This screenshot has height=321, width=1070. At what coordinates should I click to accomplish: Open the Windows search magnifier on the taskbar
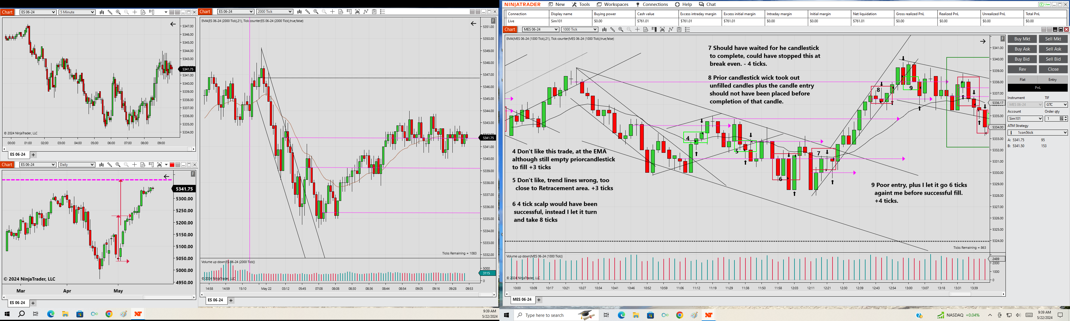point(21,314)
